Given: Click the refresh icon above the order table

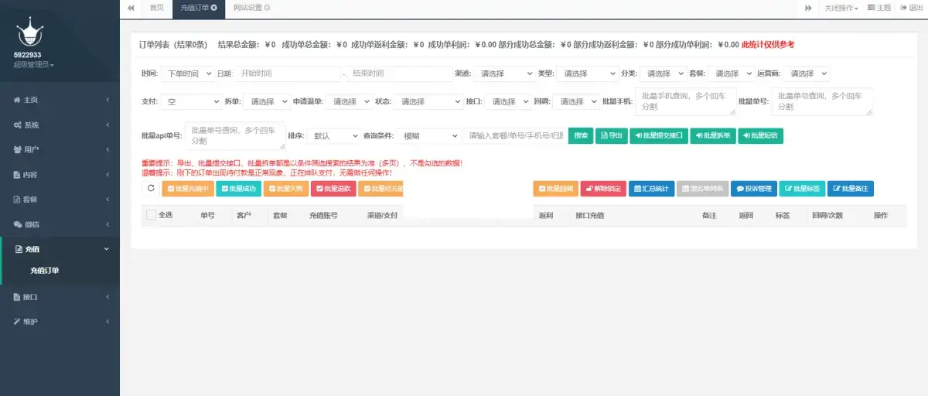Looking at the screenshot, I should point(151,188).
